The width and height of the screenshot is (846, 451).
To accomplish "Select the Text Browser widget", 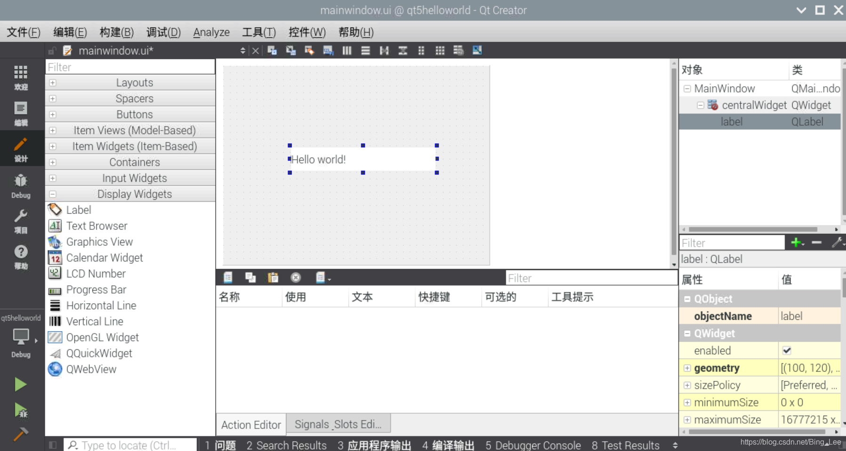I will [x=97, y=226].
